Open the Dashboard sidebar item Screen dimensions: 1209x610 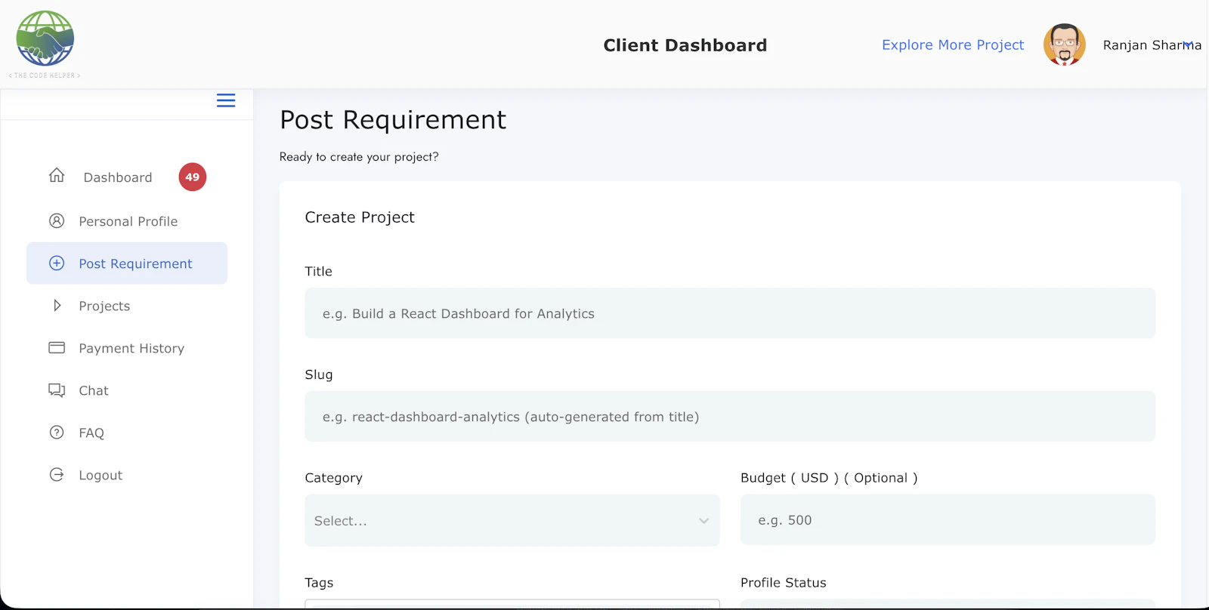tap(127, 177)
